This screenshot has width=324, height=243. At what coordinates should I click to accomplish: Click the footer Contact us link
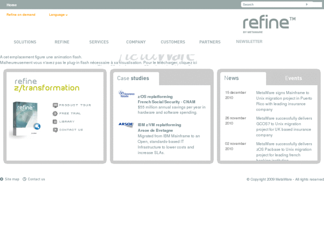(x=37, y=179)
